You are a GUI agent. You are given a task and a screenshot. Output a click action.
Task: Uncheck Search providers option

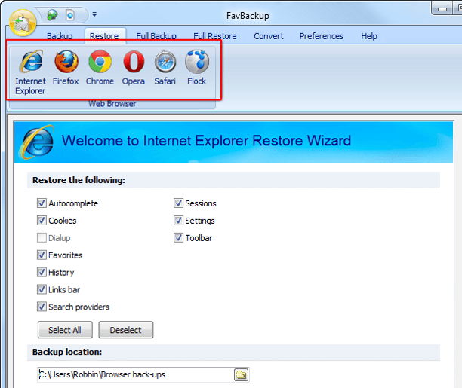[42, 307]
